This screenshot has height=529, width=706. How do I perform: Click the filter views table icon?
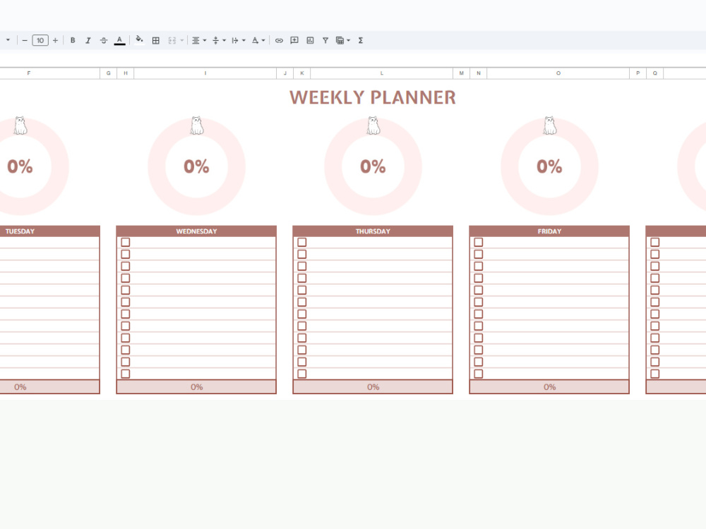[340, 40]
